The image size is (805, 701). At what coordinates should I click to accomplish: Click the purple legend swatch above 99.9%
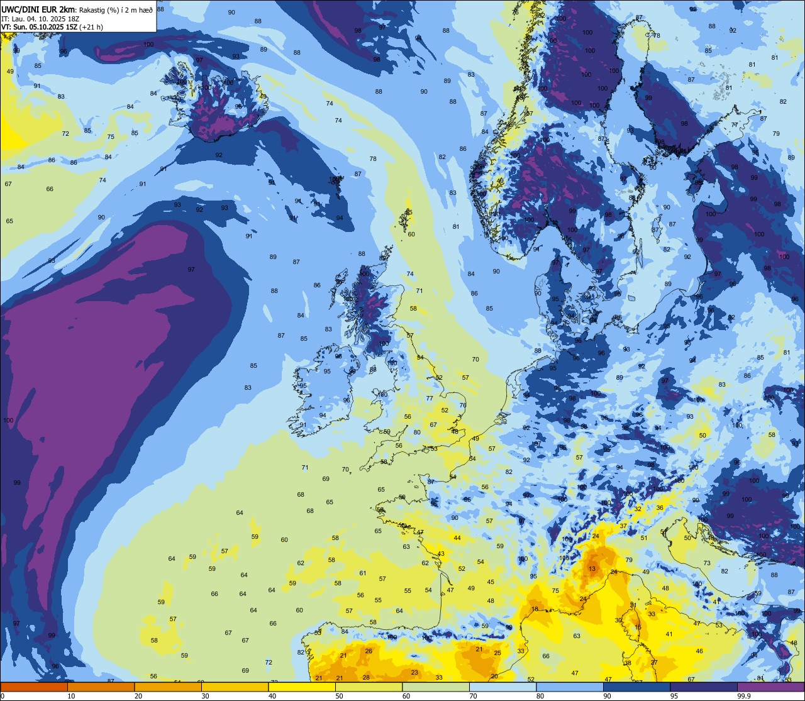[x=770, y=687]
